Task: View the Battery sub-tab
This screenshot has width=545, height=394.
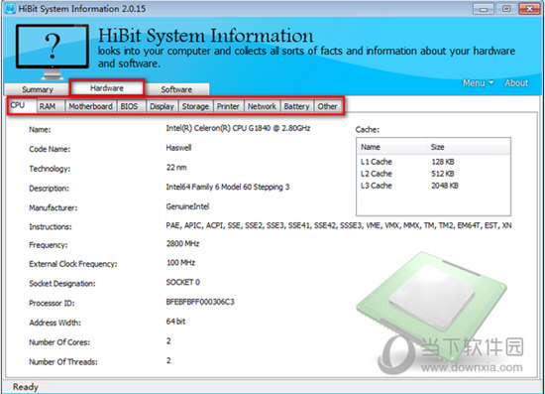Action: [x=296, y=106]
